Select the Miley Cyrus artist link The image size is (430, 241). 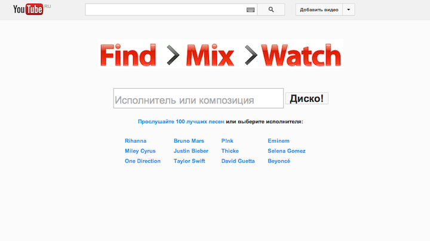coord(140,151)
